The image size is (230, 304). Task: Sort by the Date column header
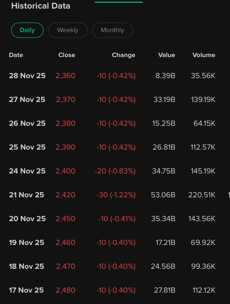tap(16, 55)
